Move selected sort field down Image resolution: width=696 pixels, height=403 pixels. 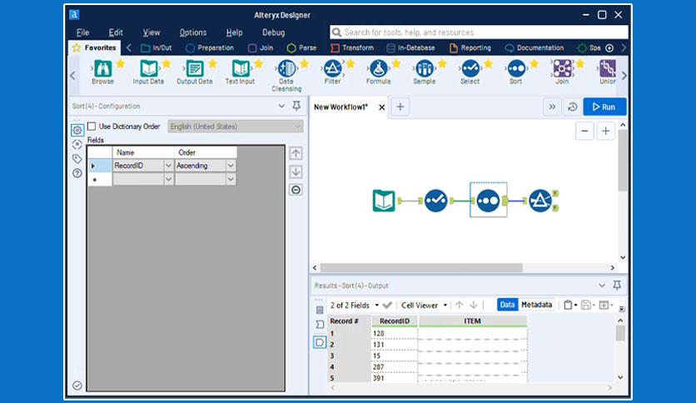click(296, 172)
